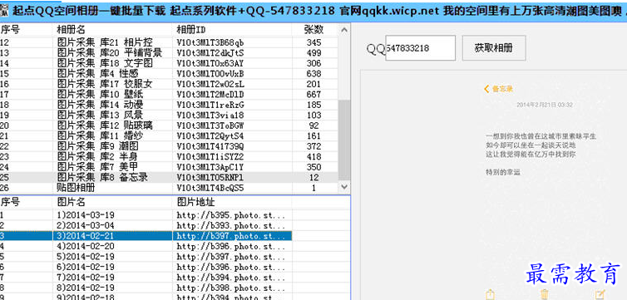
Task: Select album row 库11 婚纱
Action: (169, 135)
